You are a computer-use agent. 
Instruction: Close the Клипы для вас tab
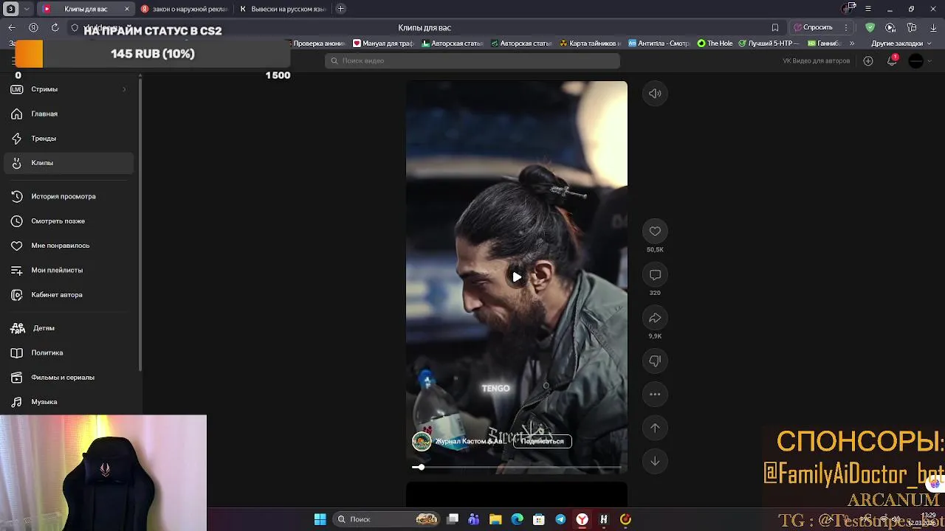click(126, 9)
